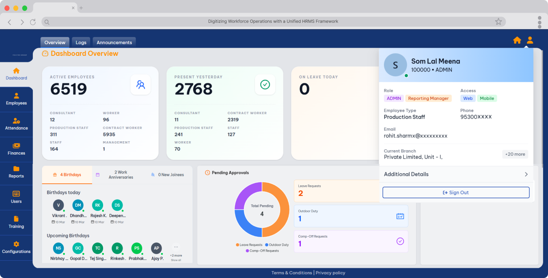Open the Attendance section in sidebar
This screenshot has width=548, height=278.
coord(16,124)
